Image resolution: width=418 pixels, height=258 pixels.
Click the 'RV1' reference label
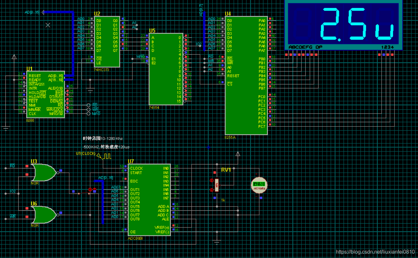point(226,170)
